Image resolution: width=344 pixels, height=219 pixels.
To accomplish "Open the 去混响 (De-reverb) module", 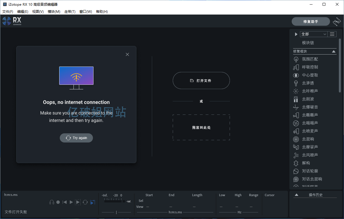I will coord(308,139).
